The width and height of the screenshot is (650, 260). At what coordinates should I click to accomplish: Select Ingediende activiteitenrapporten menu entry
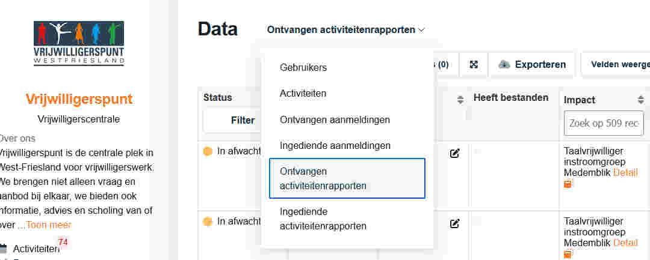pos(323,219)
